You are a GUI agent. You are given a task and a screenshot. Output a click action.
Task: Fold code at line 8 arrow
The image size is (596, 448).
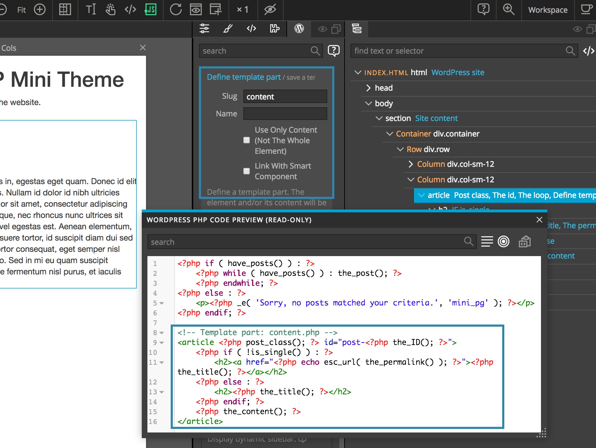(x=162, y=333)
